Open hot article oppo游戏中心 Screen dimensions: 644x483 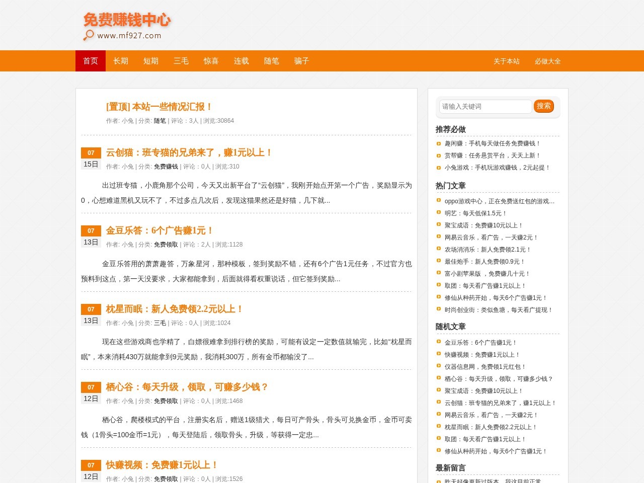coord(500,201)
